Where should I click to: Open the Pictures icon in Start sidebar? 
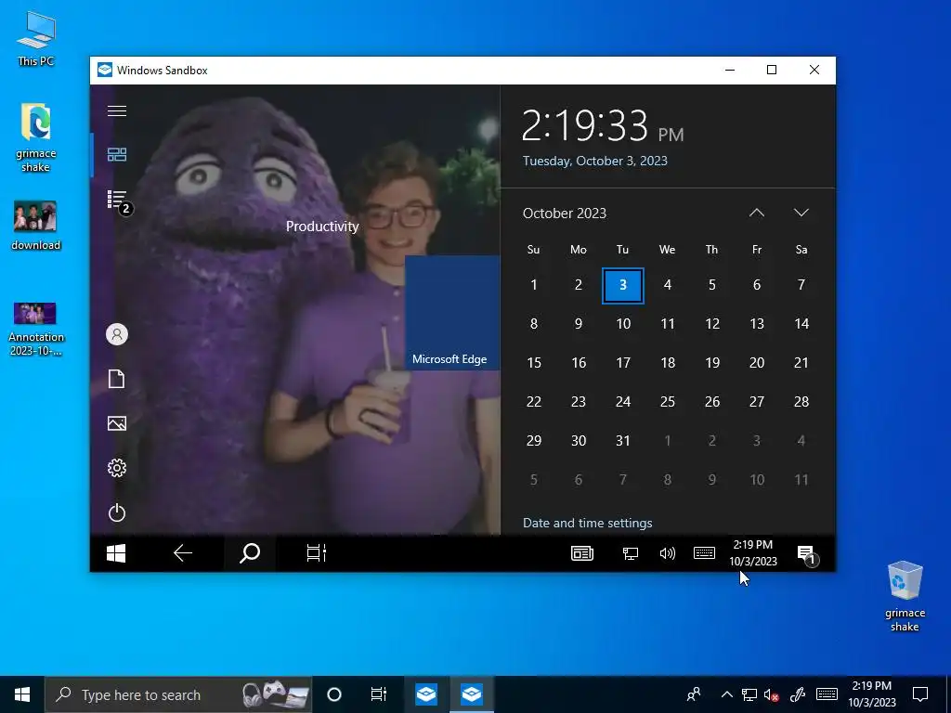coord(117,423)
